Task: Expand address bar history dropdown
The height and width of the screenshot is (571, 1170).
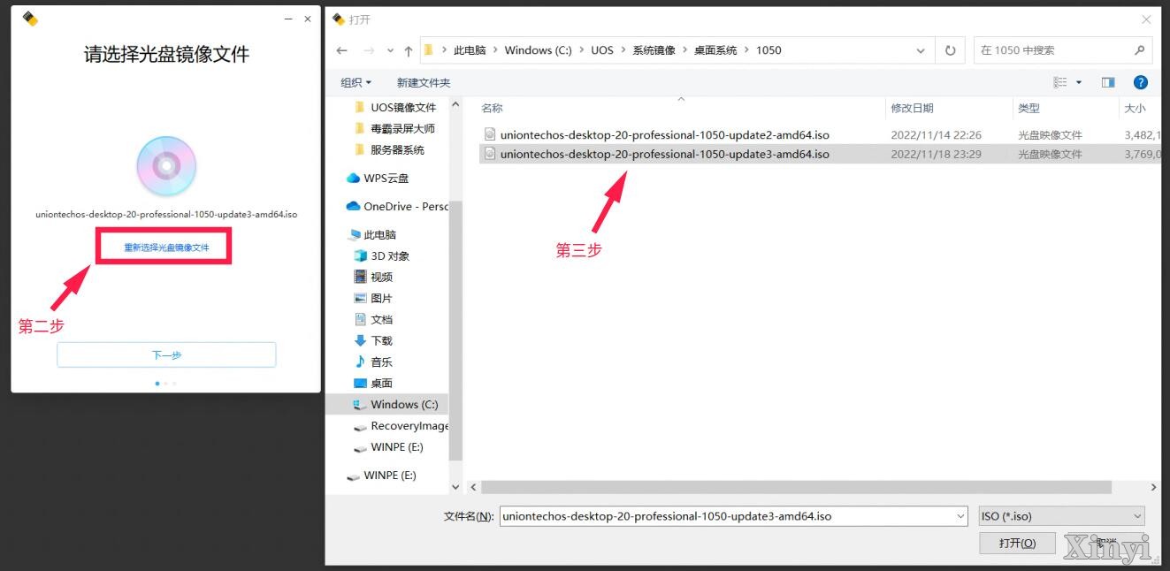Action: coord(921,50)
